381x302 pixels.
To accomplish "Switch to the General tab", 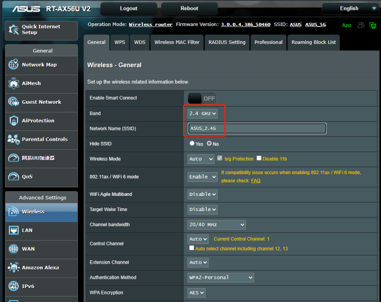I will tap(96, 42).
